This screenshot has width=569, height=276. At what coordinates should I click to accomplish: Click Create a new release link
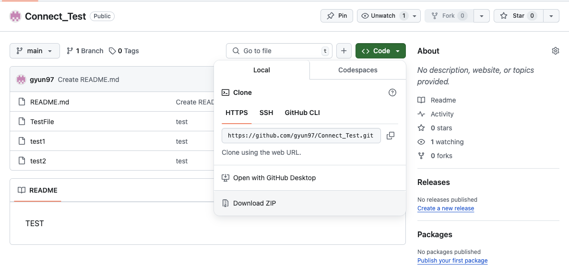pos(446,208)
